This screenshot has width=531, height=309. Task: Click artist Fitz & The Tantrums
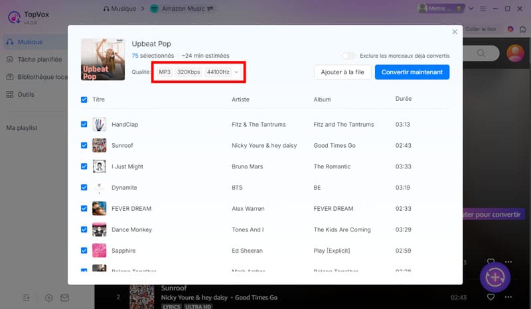259,125
